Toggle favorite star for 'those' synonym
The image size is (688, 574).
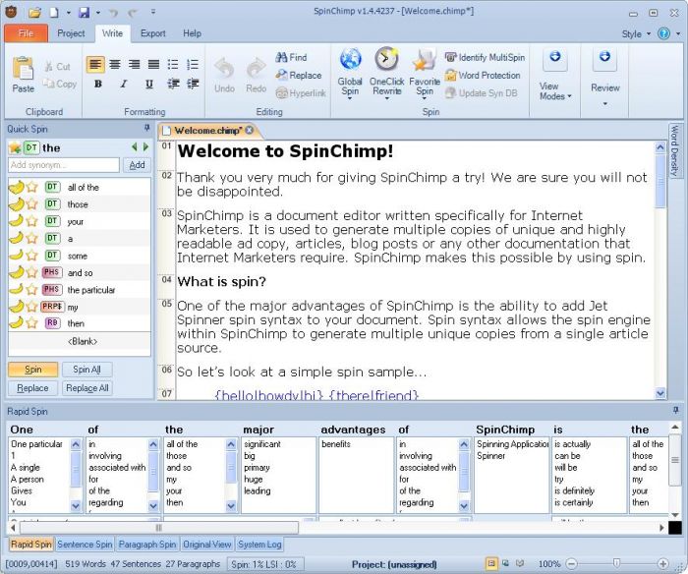pyautogui.click(x=31, y=204)
